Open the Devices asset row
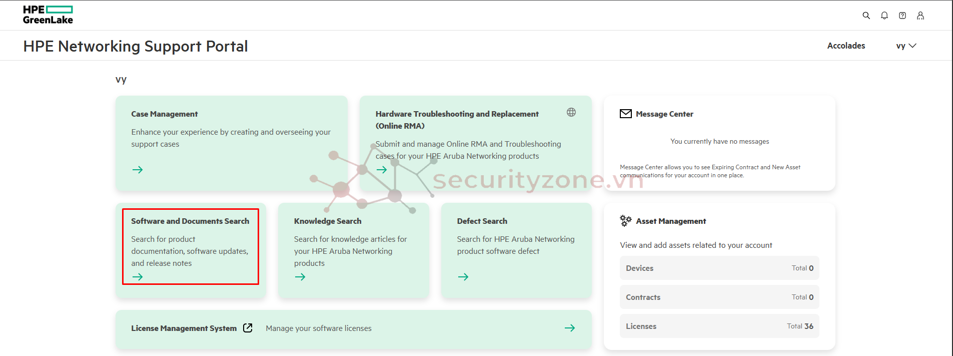 click(719, 268)
